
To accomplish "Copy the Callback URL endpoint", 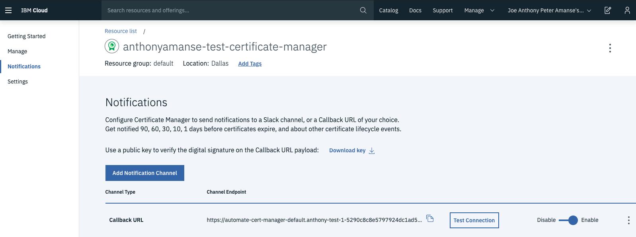I will [x=430, y=218].
